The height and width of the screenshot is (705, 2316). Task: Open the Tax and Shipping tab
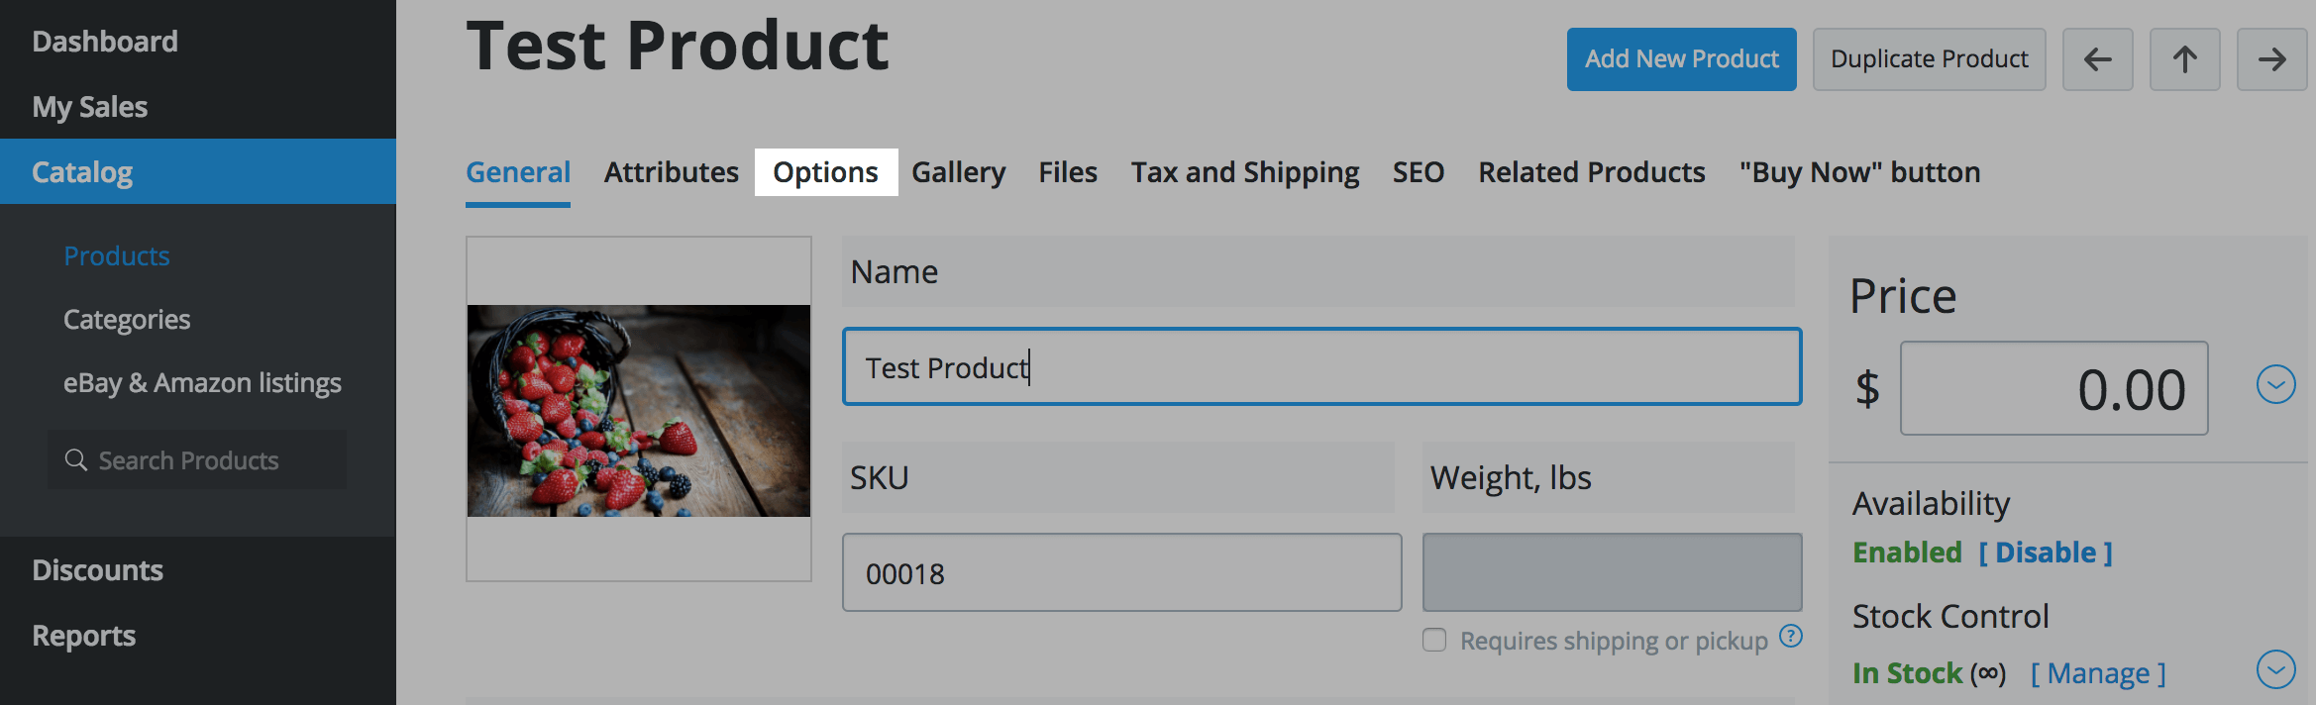tap(1245, 172)
